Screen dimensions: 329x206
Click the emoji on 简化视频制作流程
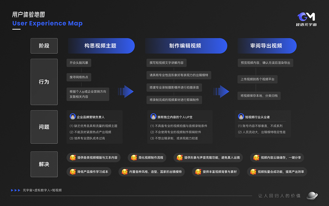[x=134, y=157]
